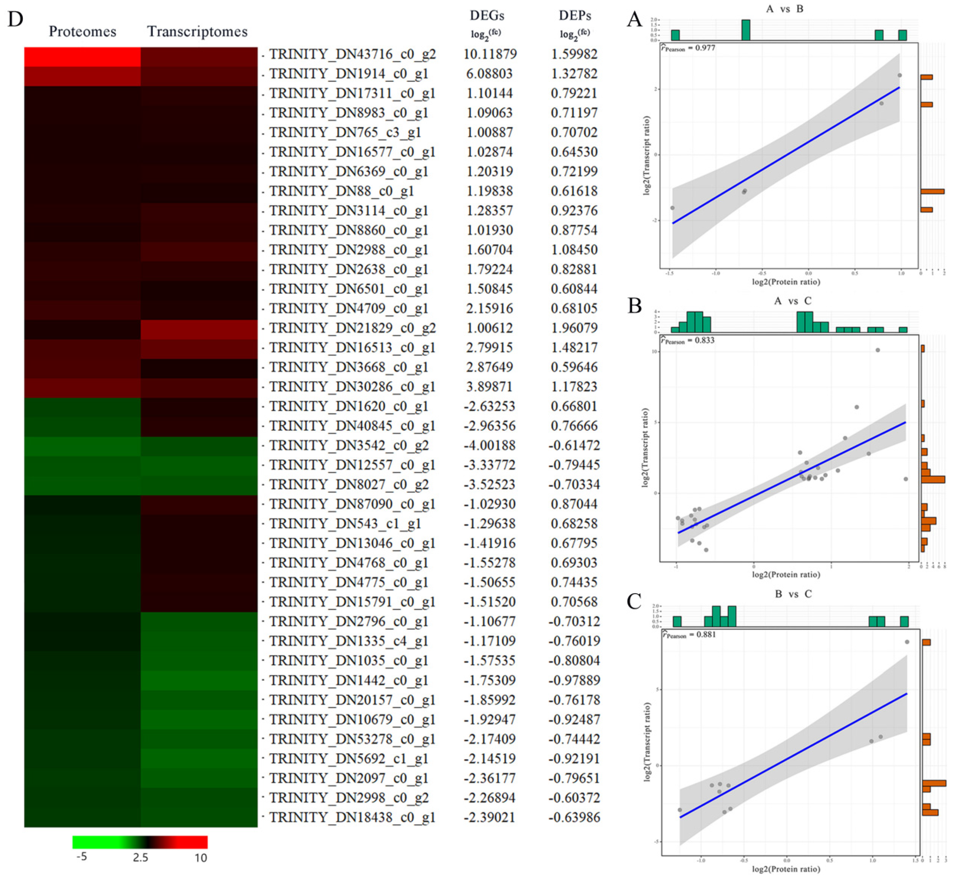Click the Pearson 0.881 correlation label
The image size is (958, 881).
pos(689,635)
